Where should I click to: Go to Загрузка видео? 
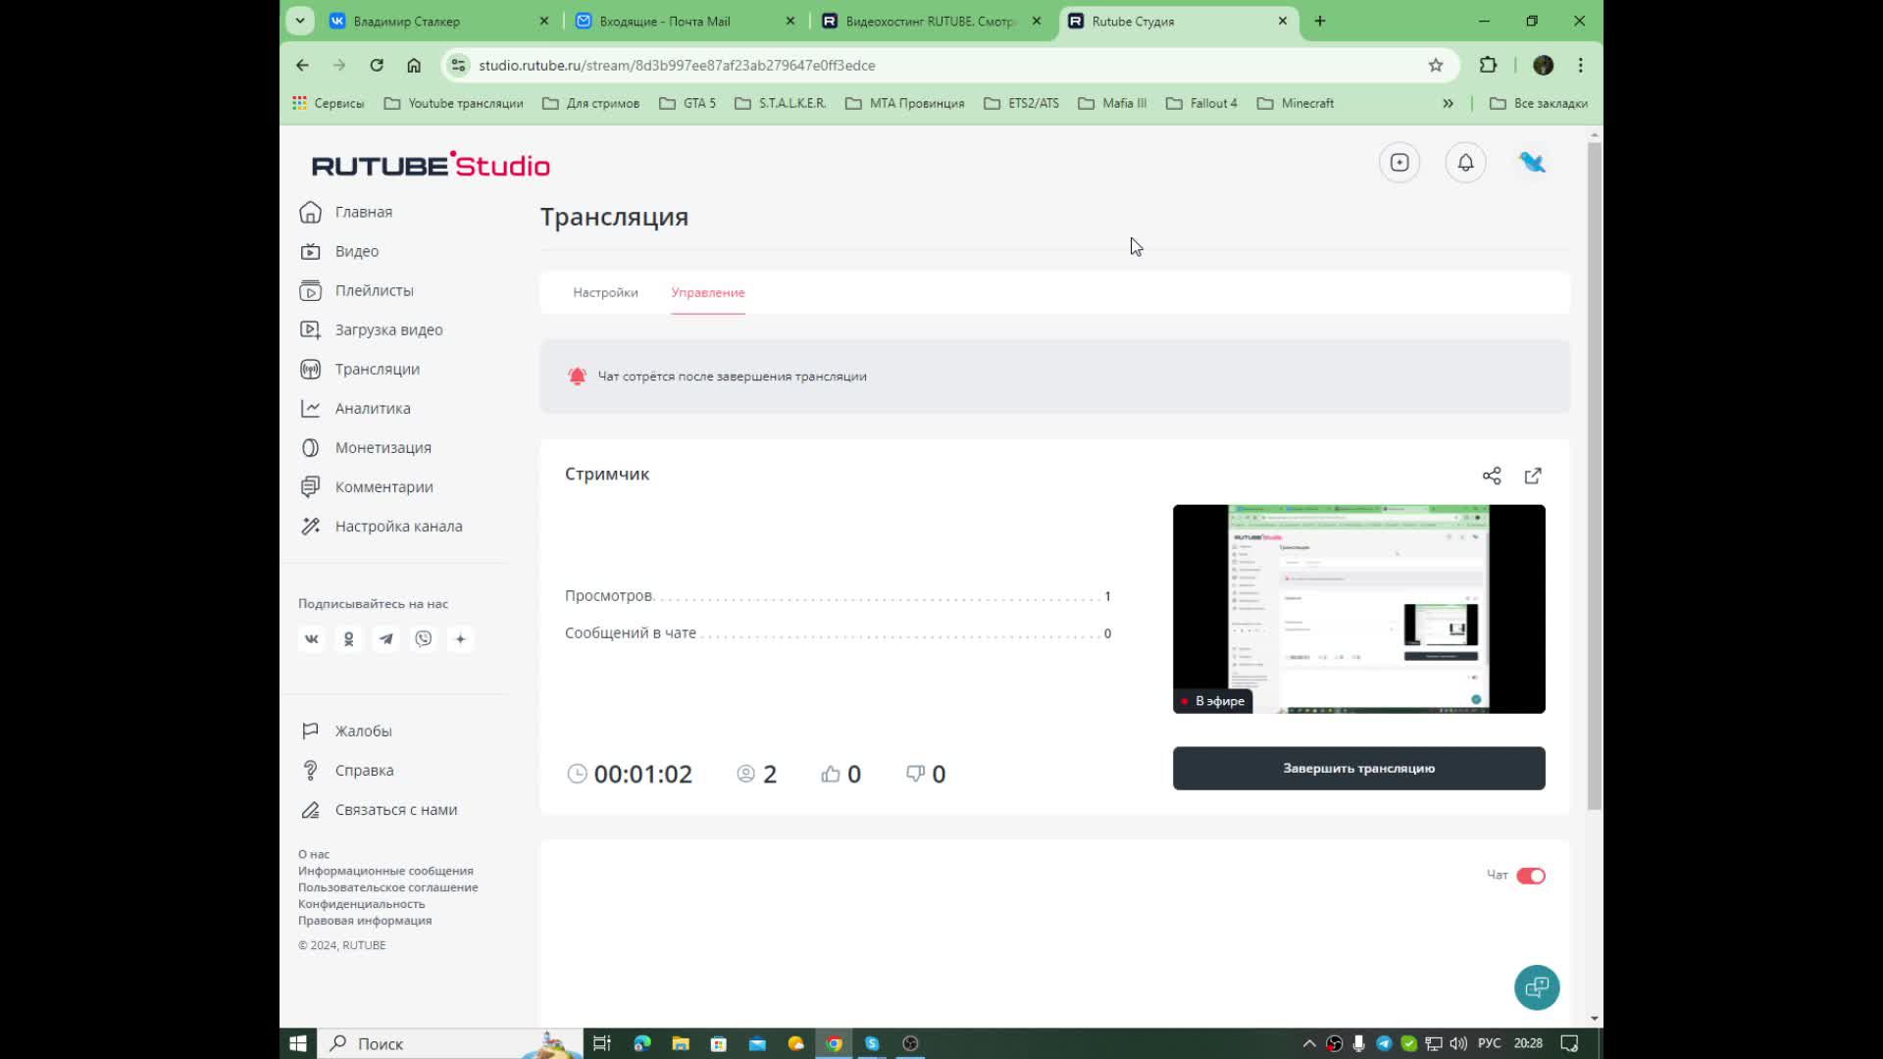pos(372,329)
